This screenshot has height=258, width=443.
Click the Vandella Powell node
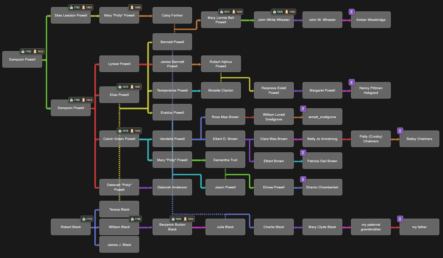(172, 139)
